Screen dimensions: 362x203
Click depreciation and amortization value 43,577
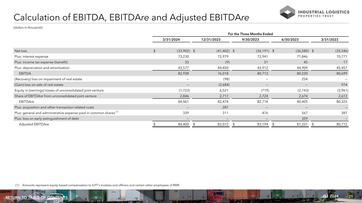184,68
